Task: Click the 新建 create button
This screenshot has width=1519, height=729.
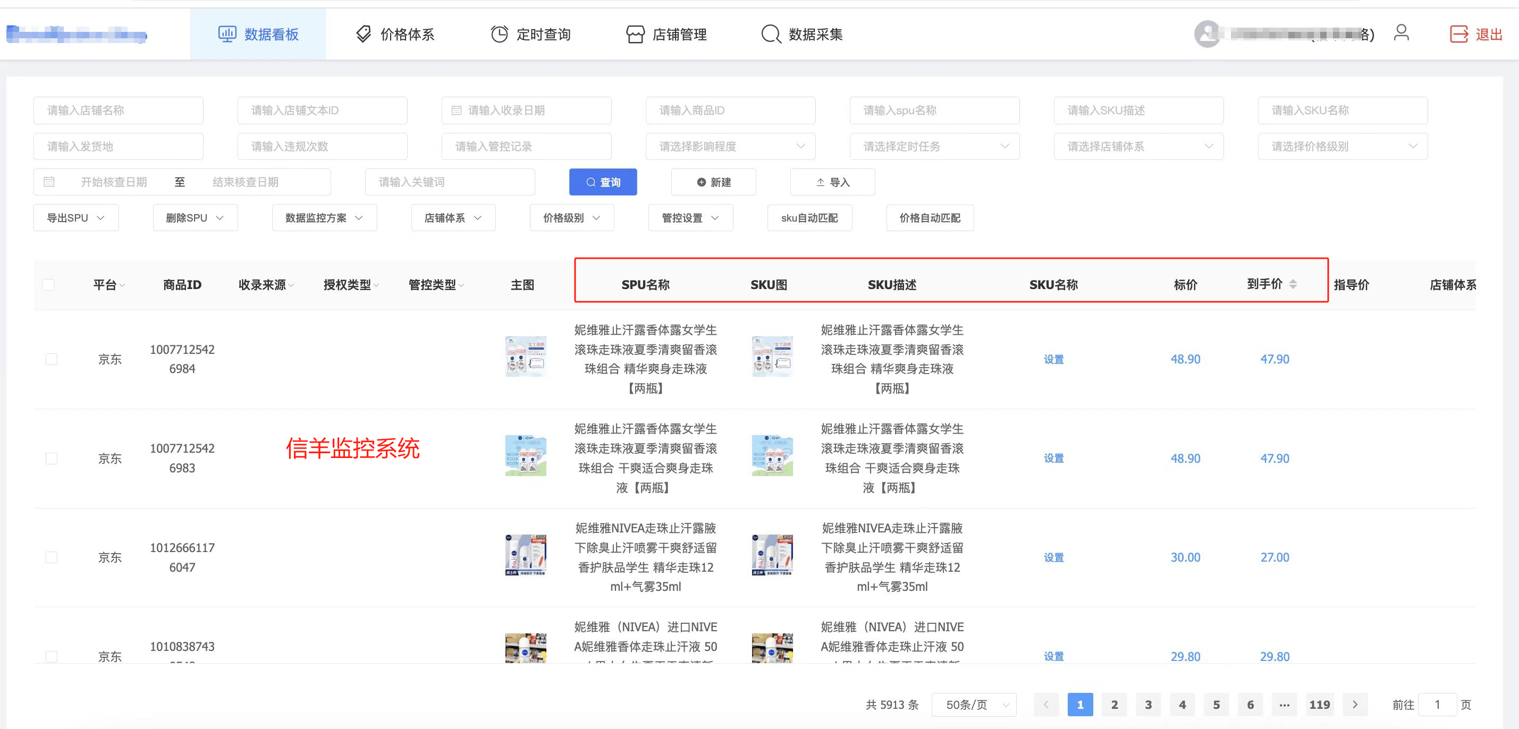Action: tap(713, 182)
